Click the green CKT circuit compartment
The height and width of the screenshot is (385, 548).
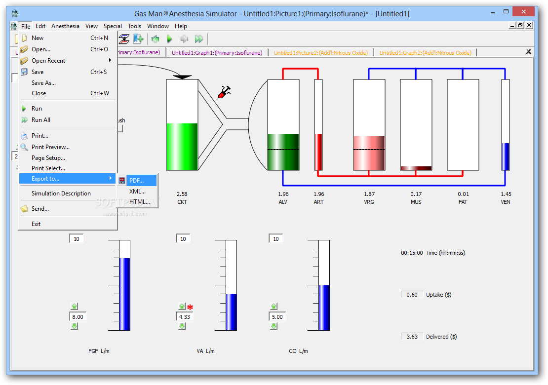182,125
